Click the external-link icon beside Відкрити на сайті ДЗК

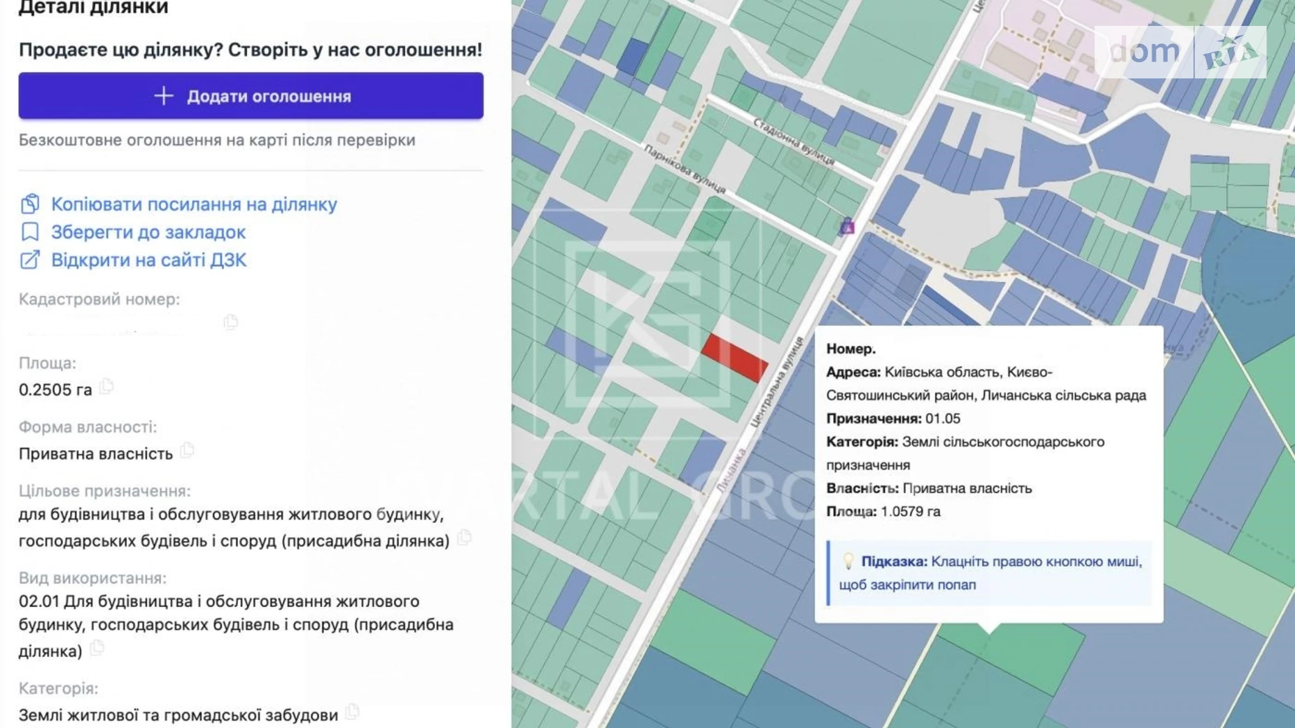tap(30, 260)
